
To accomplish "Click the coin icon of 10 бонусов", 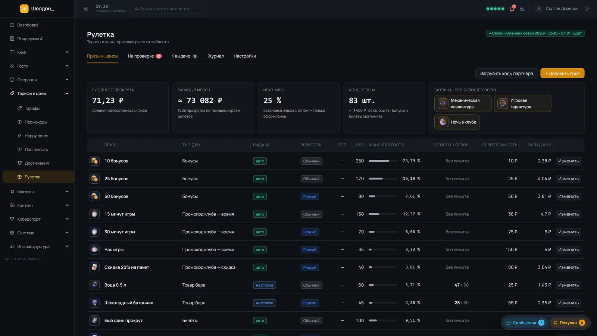I will click(95, 161).
